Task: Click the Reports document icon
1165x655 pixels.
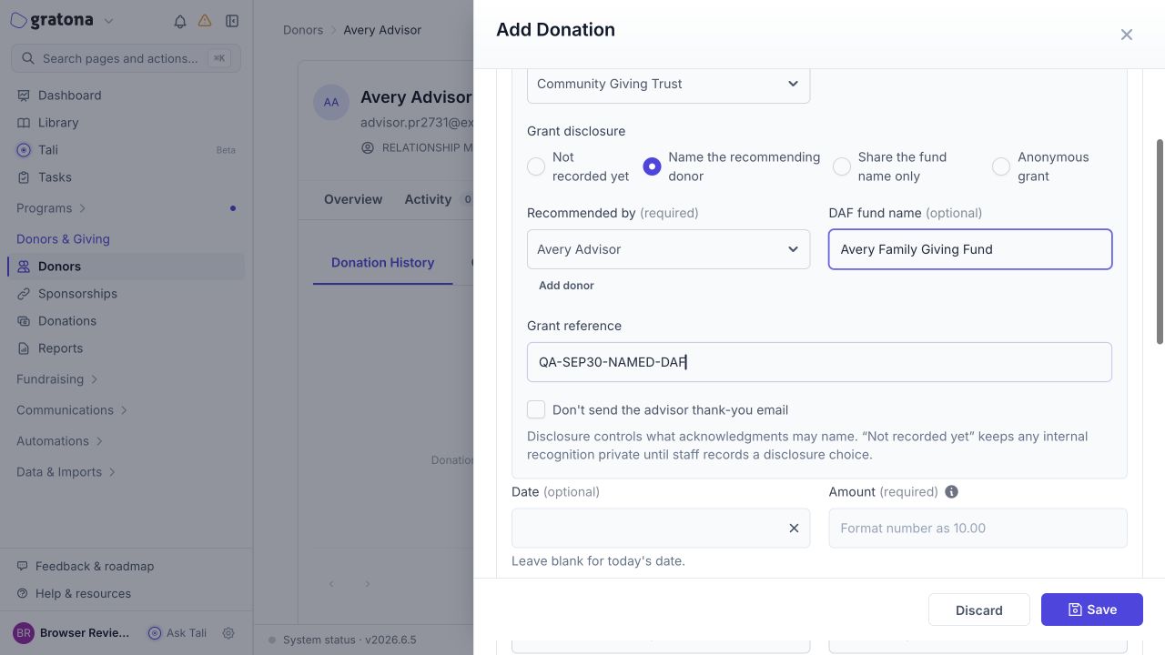Action: (x=24, y=348)
